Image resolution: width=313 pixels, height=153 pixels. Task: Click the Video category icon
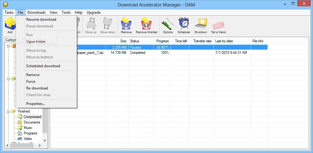20,139
